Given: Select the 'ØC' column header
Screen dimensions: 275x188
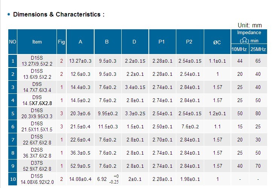Looking at the screenshot, I should tap(217, 42).
